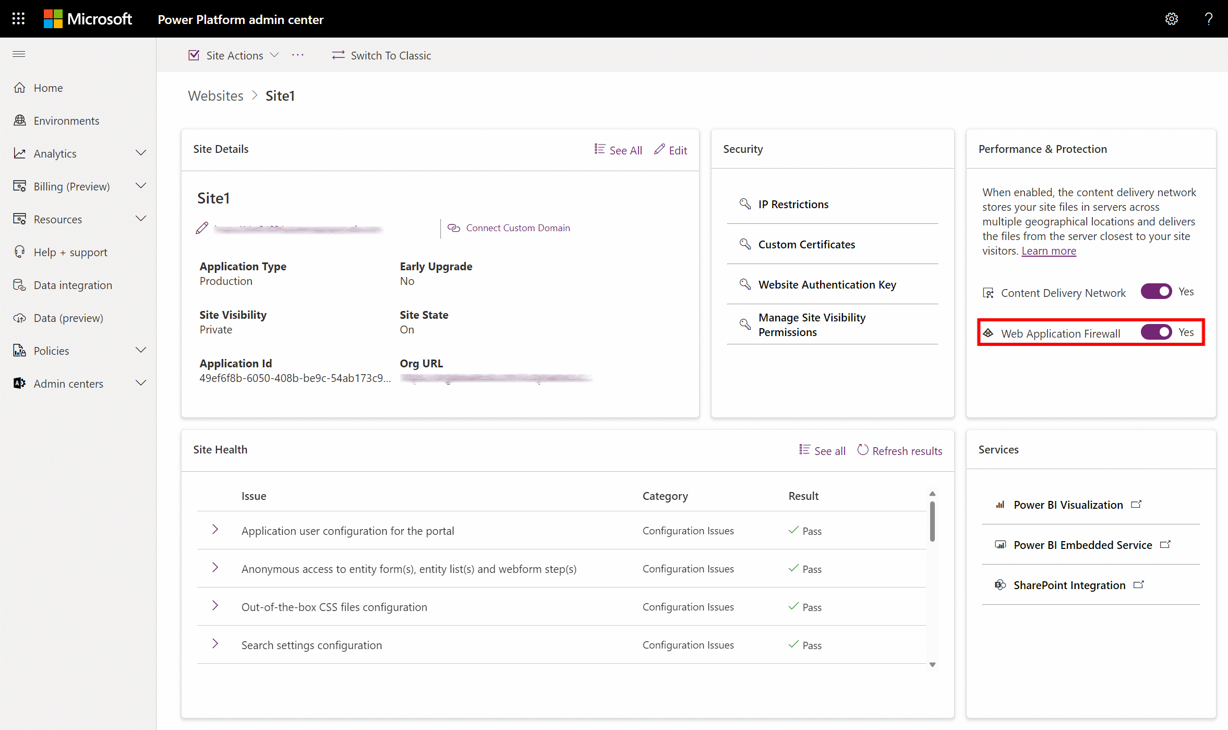Click the IP Restrictions security icon

[745, 204]
